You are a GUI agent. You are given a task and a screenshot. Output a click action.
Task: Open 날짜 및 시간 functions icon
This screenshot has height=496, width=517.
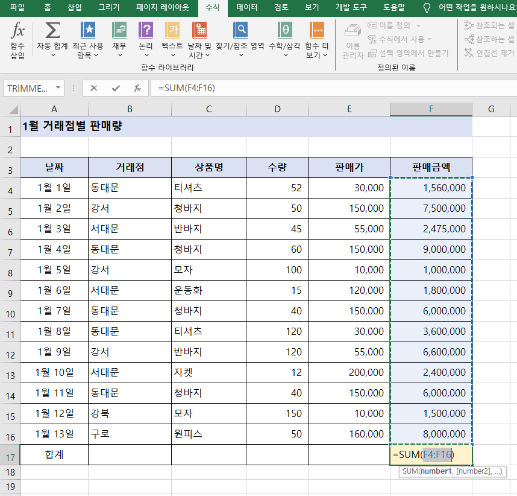coord(199,30)
